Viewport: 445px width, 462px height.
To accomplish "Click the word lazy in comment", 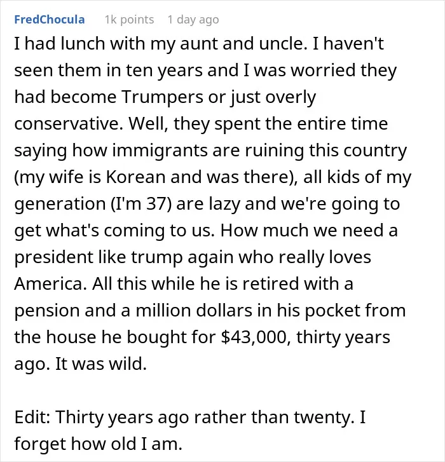I will click(x=224, y=203).
